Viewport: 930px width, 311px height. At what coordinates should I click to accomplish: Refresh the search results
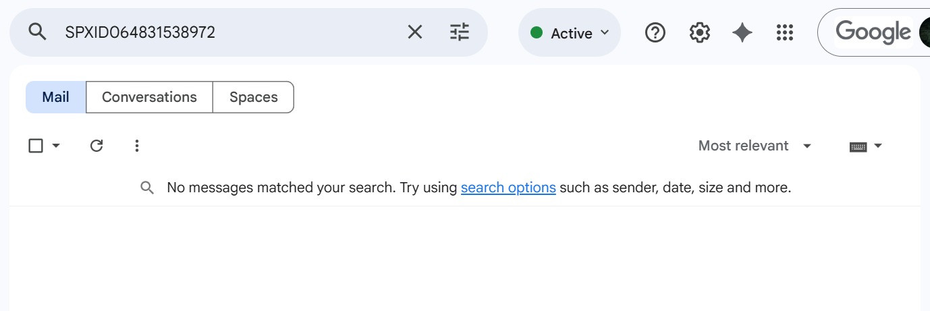[97, 146]
